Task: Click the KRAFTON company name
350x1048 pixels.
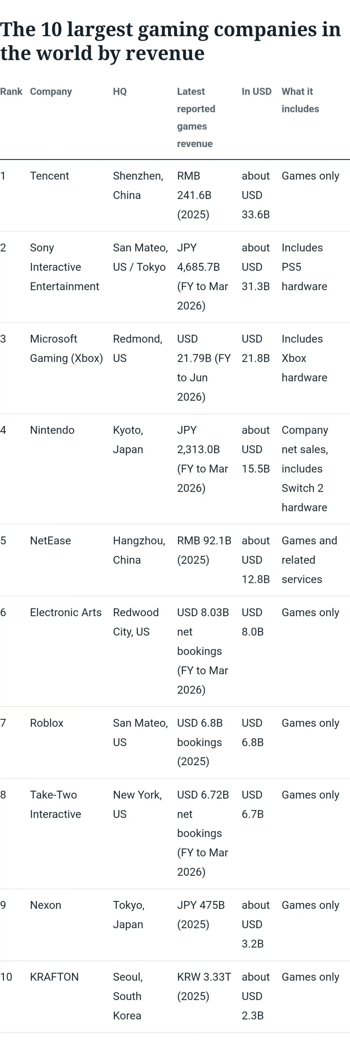Action: (54, 977)
